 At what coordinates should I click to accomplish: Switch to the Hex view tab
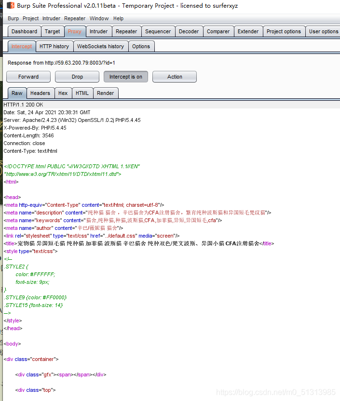[63, 93]
